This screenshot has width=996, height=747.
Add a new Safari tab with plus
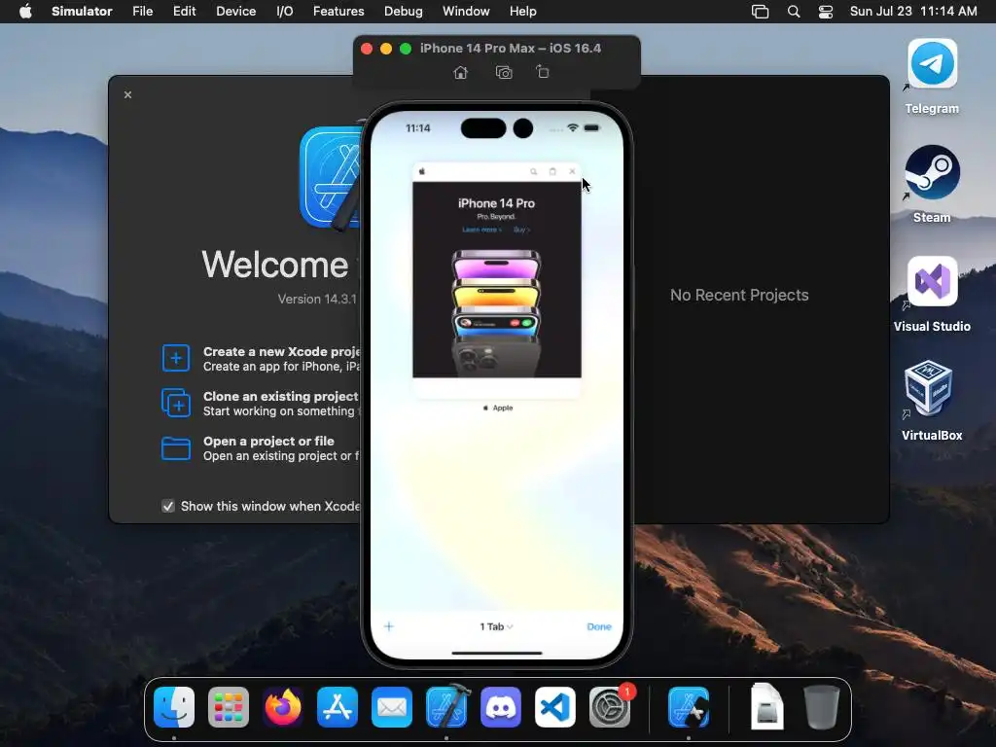(x=389, y=626)
